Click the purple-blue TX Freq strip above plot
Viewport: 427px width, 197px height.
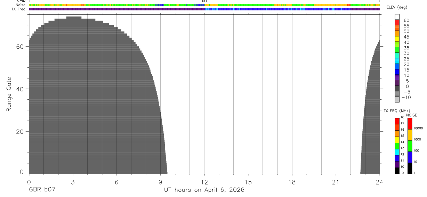pyautogui.click(x=204, y=9)
